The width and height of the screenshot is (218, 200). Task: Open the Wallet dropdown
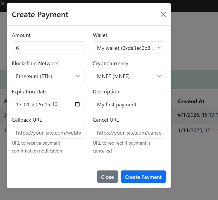coord(129,48)
